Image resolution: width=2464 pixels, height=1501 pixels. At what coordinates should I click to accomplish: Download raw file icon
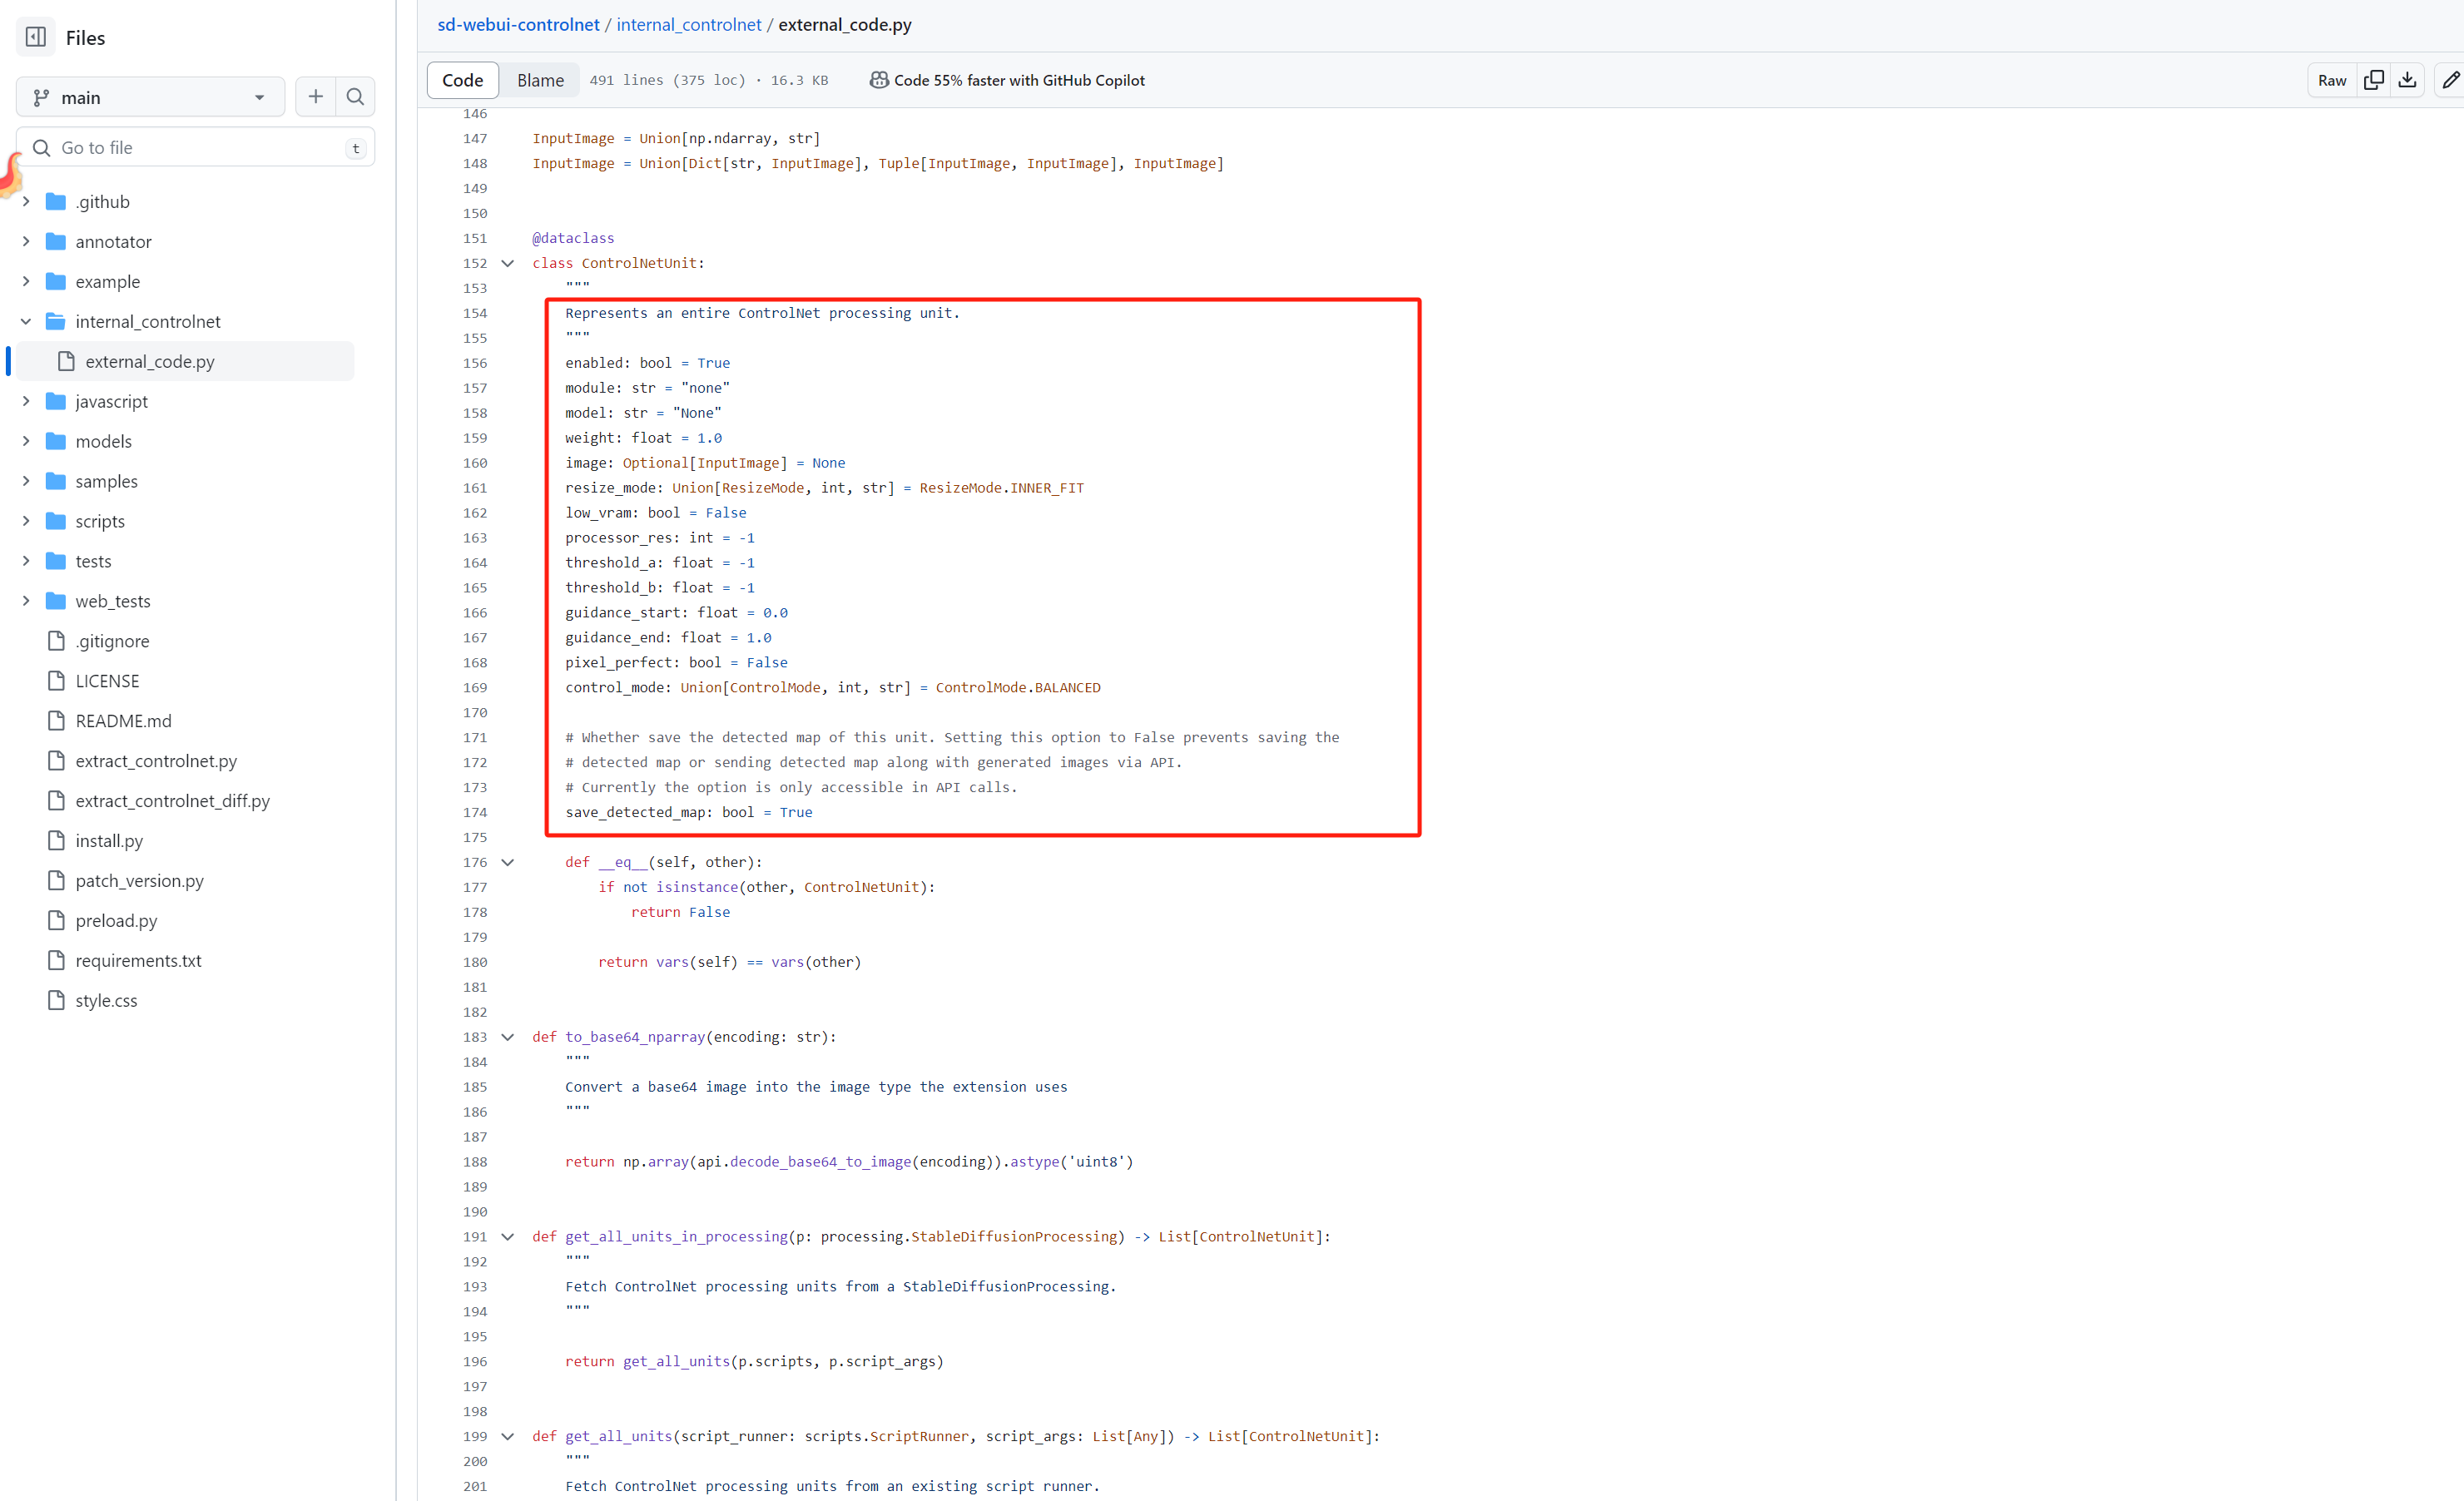point(2407,80)
